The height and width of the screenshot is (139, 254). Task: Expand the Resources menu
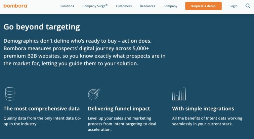[x=148, y=6]
